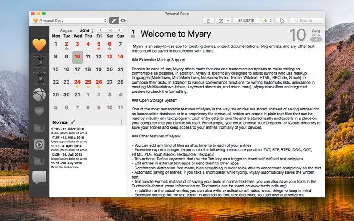Select August 24 in the calendar
The height and width of the screenshot is (221, 354).
[x=77, y=82]
